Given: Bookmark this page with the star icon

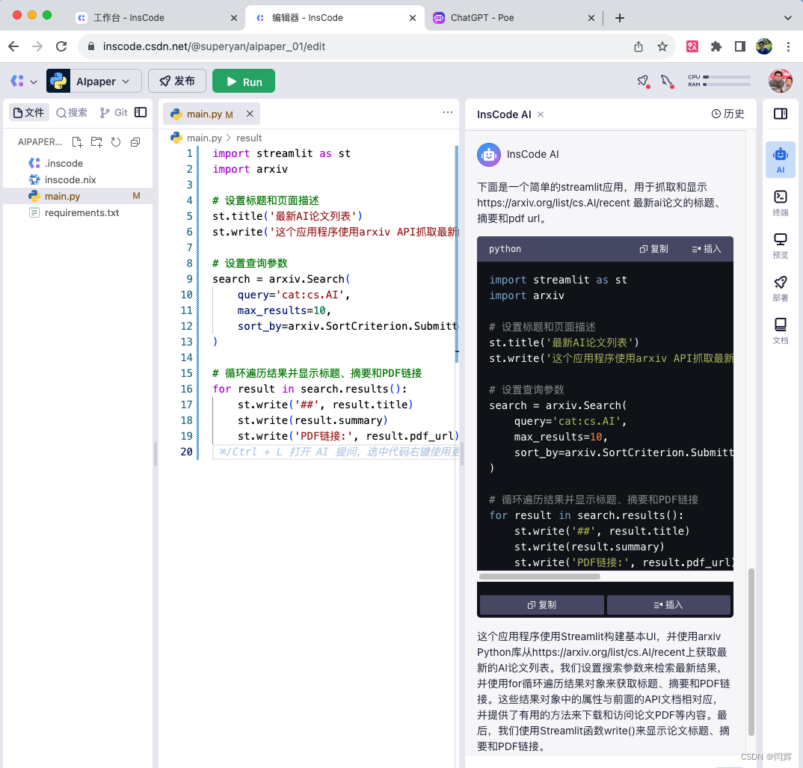Looking at the screenshot, I should [662, 46].
